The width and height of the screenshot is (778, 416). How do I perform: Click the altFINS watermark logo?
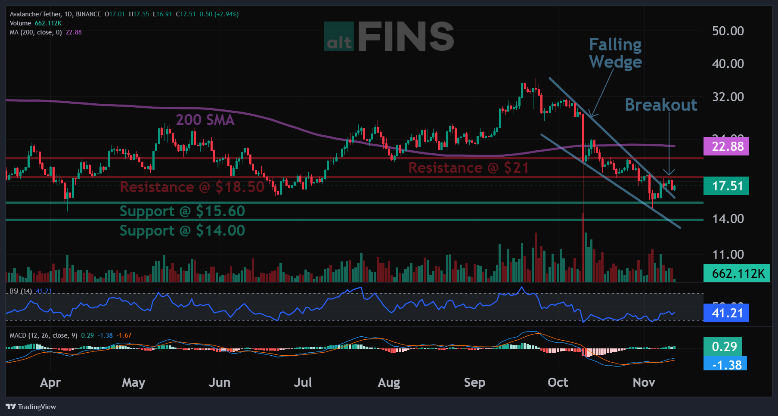(x=389, y=37)
